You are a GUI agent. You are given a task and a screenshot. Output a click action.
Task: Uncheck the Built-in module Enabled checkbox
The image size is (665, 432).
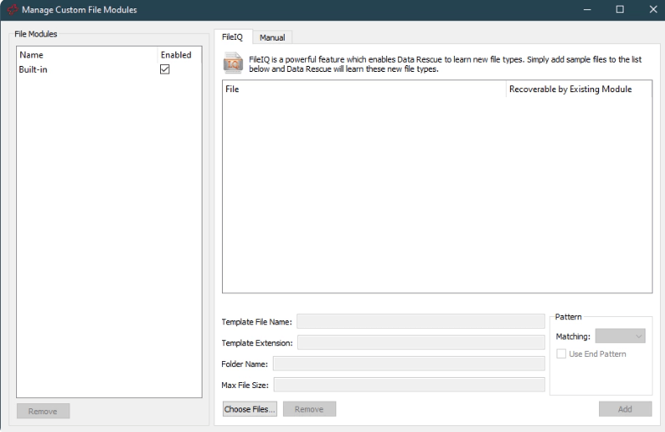[x=164, y=69]
